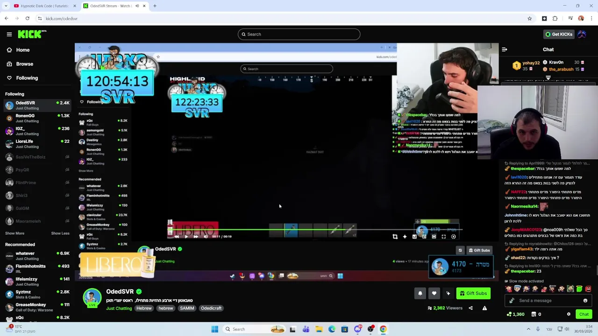
Task: Open the Kick sidebar hamburger menu
Action: click(x=9, y=34)
